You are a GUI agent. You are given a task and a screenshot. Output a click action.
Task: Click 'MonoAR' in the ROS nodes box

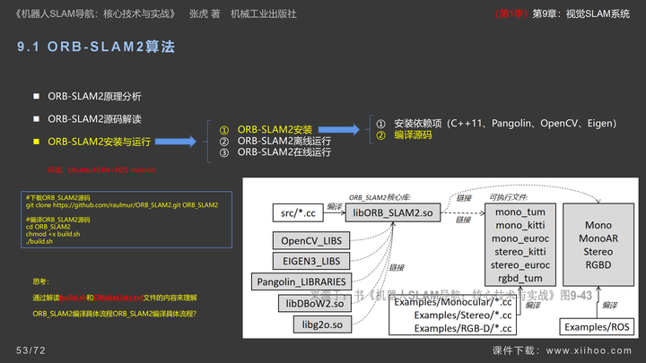598,238
